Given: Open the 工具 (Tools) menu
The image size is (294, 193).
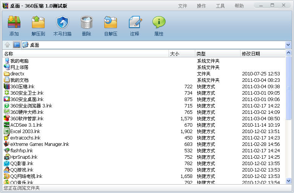Looking at the screenshot, I should 220,6.
